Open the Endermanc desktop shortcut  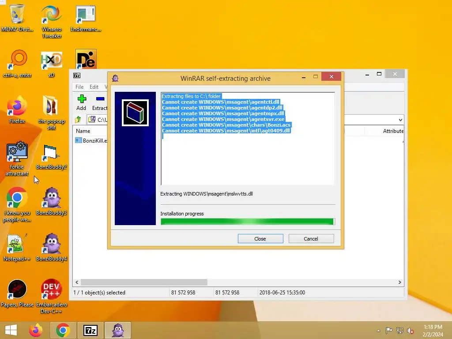point(86,18)
